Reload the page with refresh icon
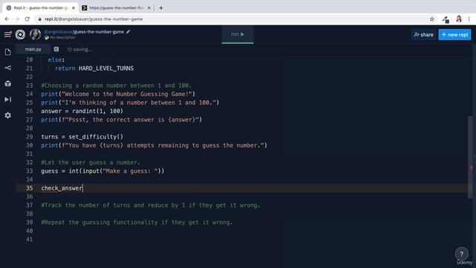Screen dimensions: 476x268 (28, 19)
